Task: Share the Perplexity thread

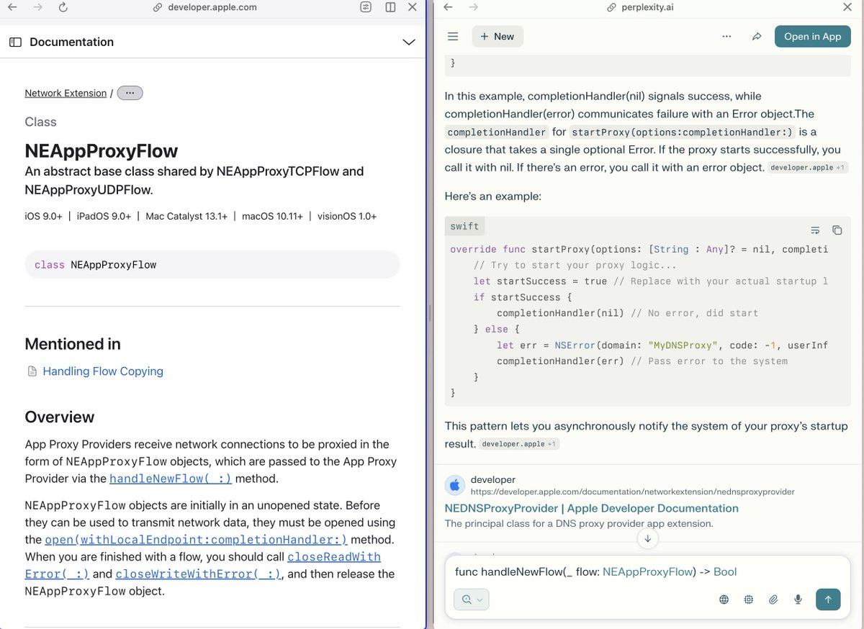Action: click(757, 37)
